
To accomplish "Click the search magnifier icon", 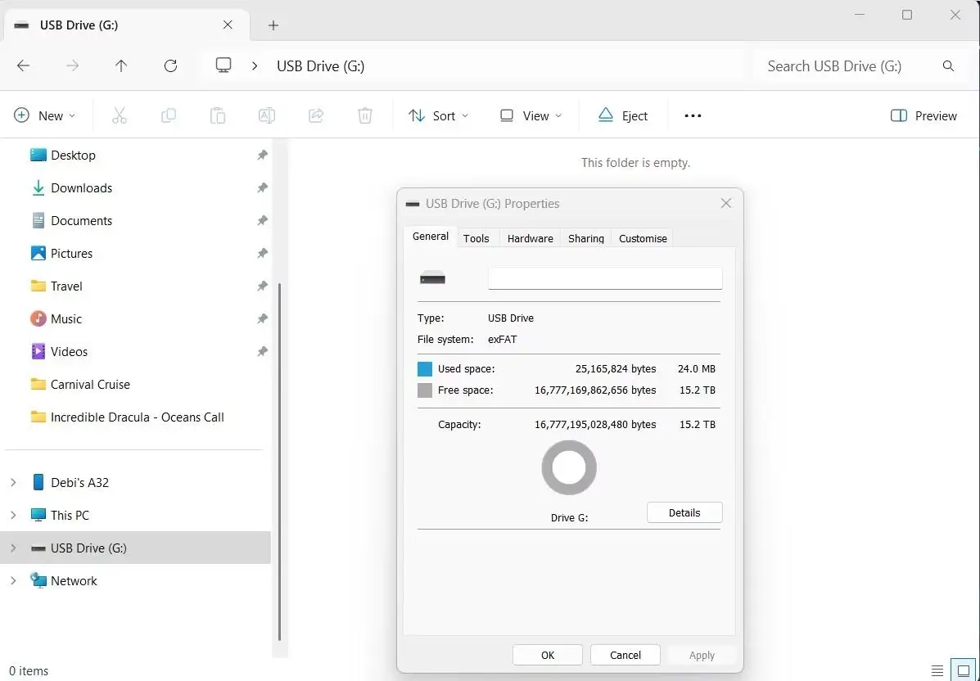I will tap(948, 65).
